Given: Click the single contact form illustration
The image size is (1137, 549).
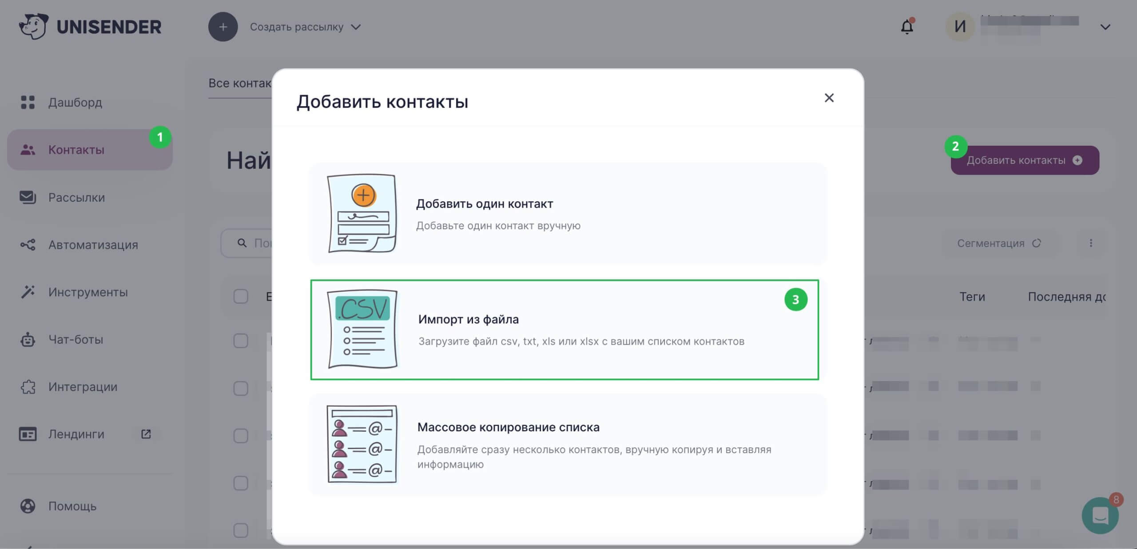Looking at the screenshot, I should (362, 213).
